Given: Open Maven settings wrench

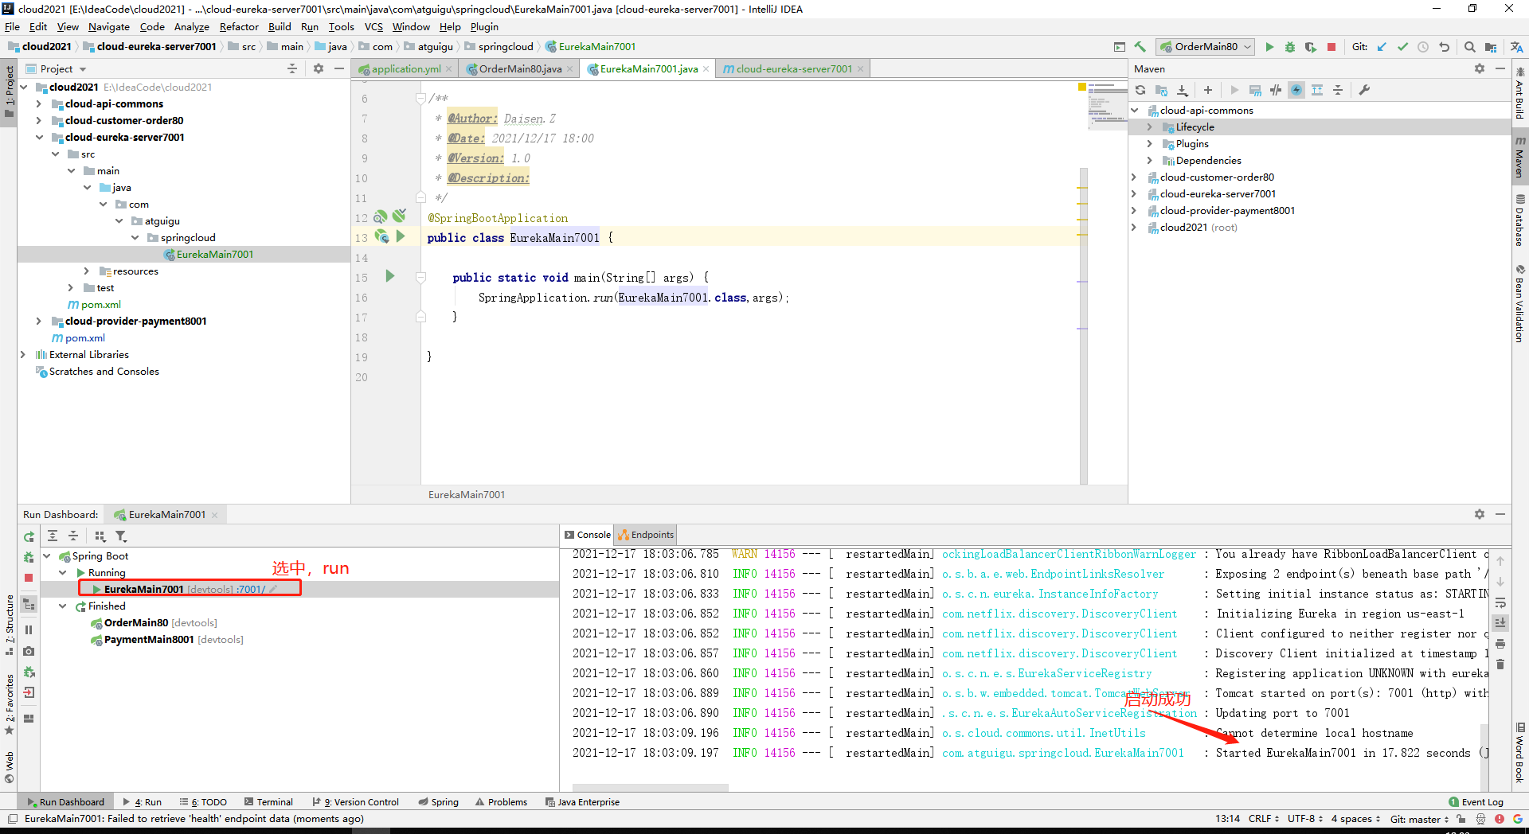Looking at the screenshot, I should [x=1364, y=90].
